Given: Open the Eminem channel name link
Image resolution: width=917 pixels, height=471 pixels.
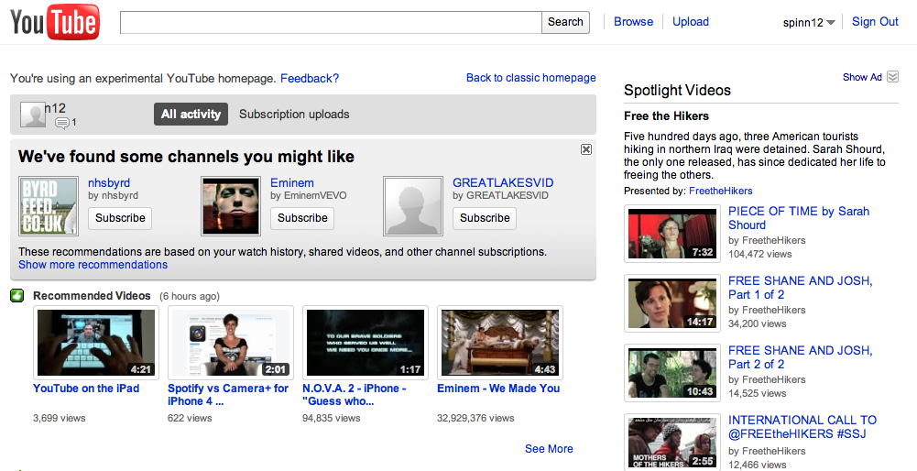Looking at the screenshot, I should (292, 182).
